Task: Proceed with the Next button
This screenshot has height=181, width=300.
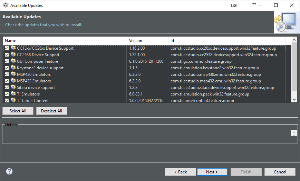Action: 212,172
